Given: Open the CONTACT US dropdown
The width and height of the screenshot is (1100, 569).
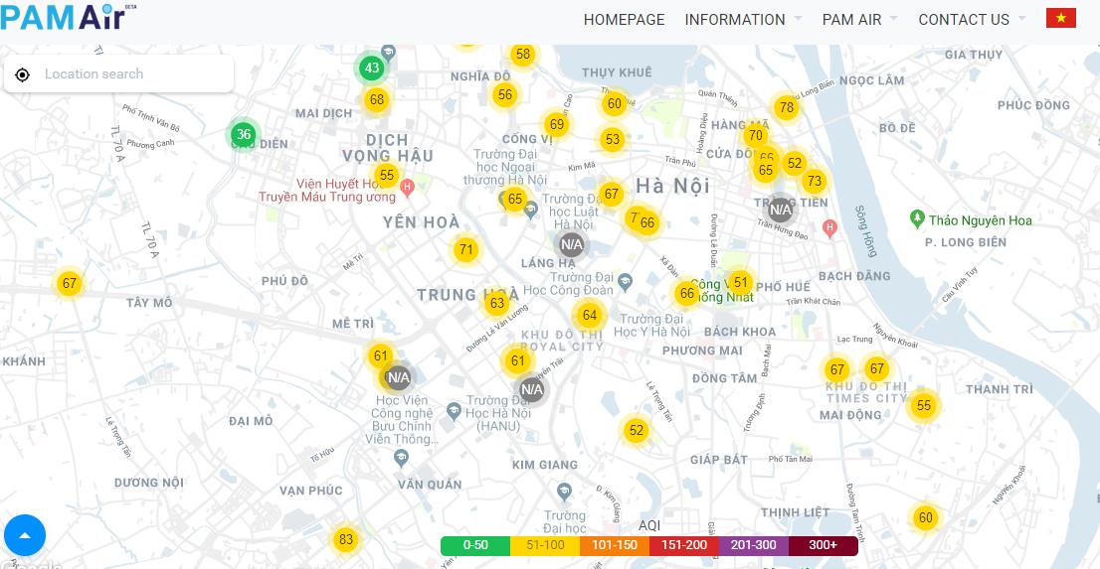Looking at the screenshot, I should pos(971,20).
